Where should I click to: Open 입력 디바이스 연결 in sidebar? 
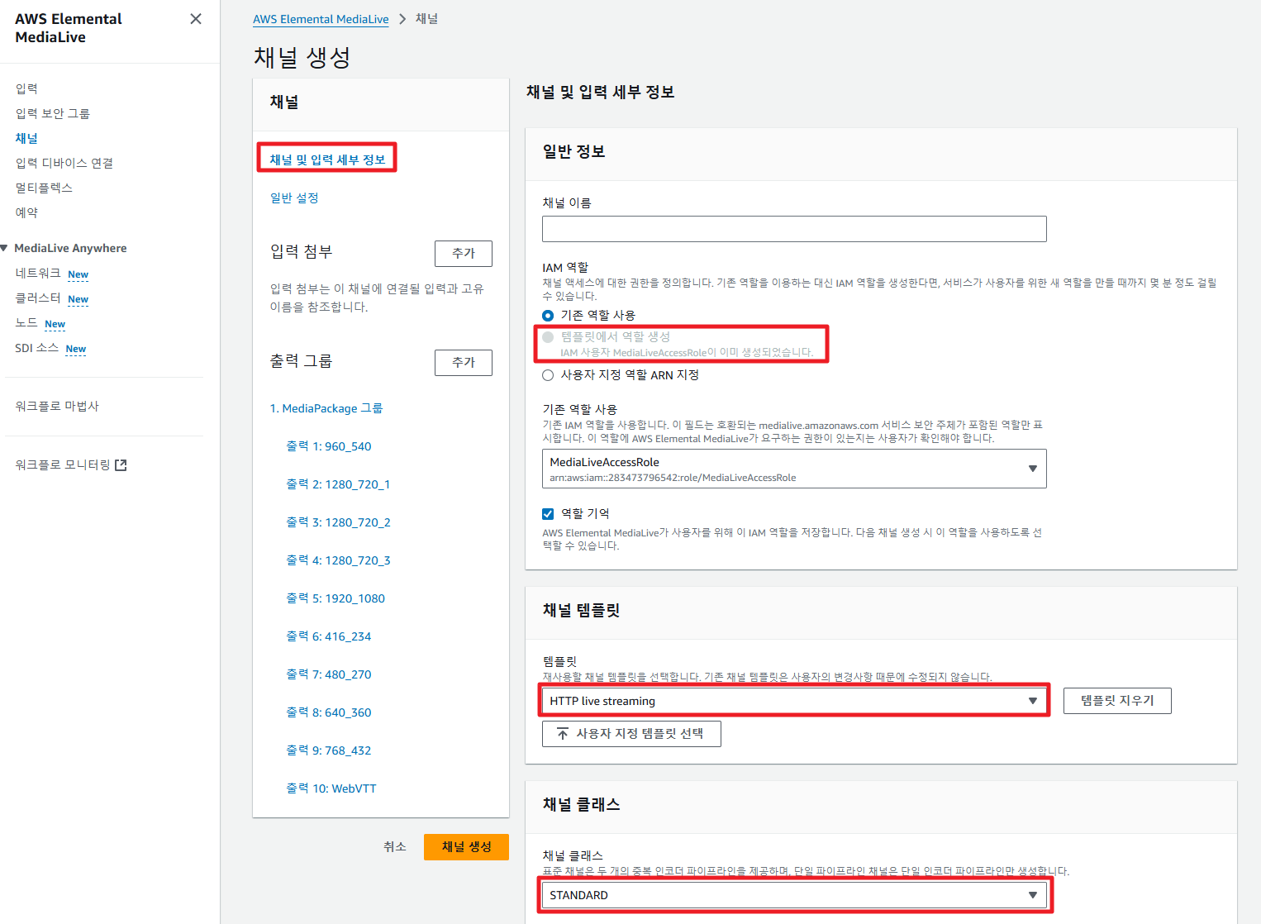64,163
